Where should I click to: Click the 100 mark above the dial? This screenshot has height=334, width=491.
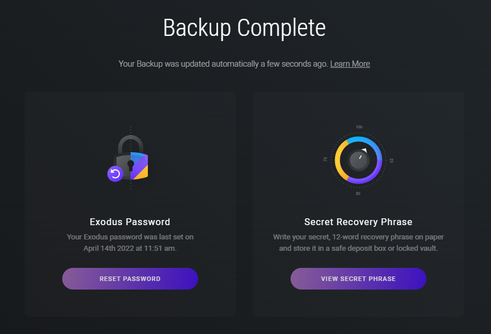tap(359, 127)
